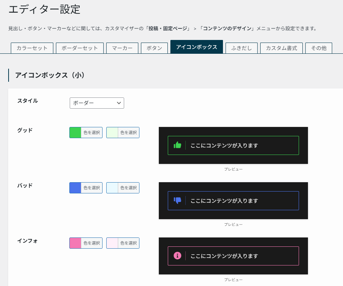This screenshot has width=343, height=286.
Task: Click the green thumbs-up icon in preview
Action: click(x=177, y=145)
